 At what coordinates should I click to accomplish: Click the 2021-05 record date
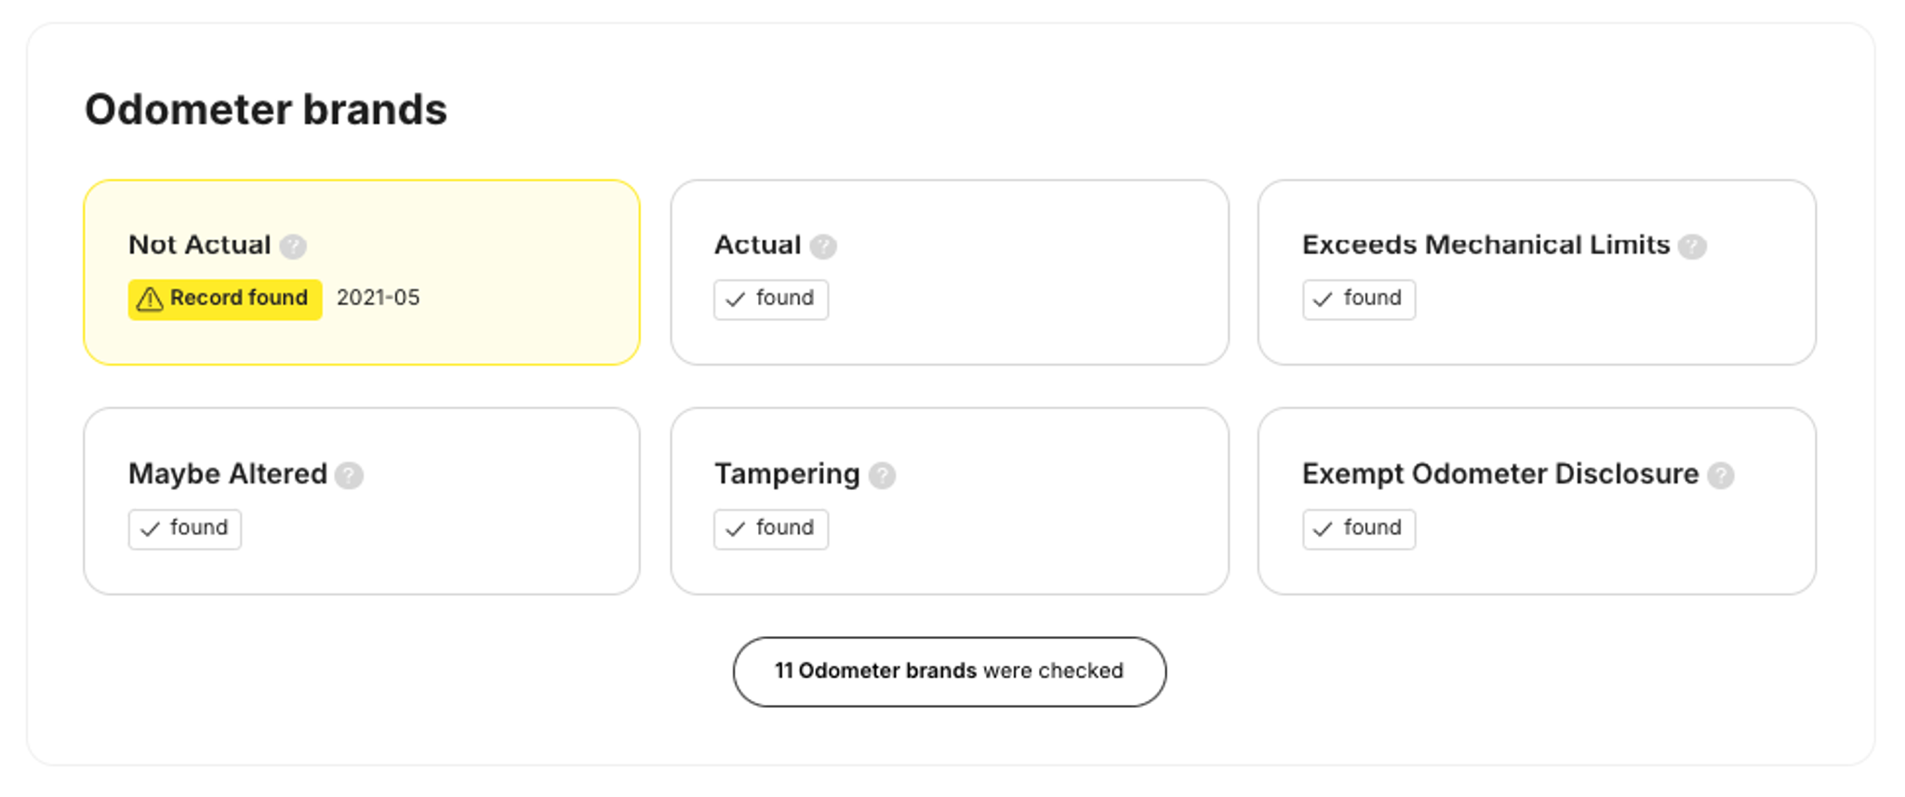[378, 298]
